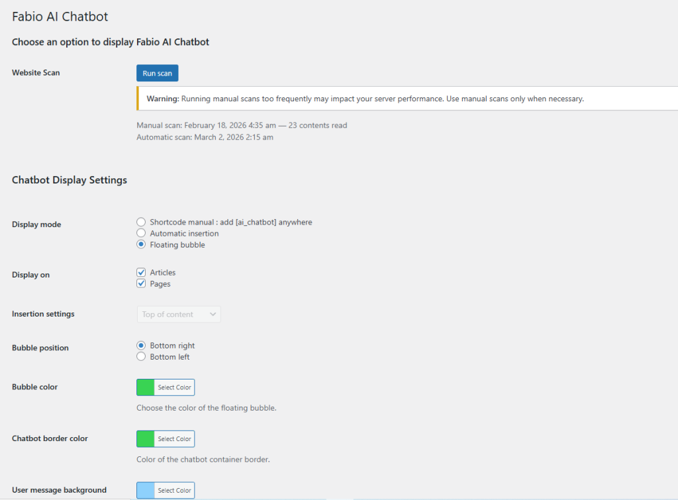Click the Automatic scan timestamp line

pos(205,138)
